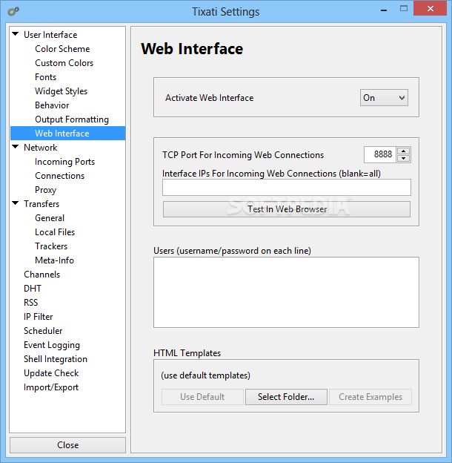Click the 'HTML Templates' label
Screen dimensions: 452x463
(187, 353)
